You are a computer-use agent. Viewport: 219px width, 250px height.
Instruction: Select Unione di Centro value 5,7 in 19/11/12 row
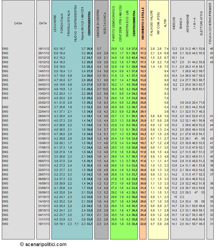99,49
